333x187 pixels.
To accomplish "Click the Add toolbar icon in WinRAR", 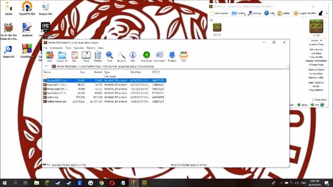I will click(50, 57).
